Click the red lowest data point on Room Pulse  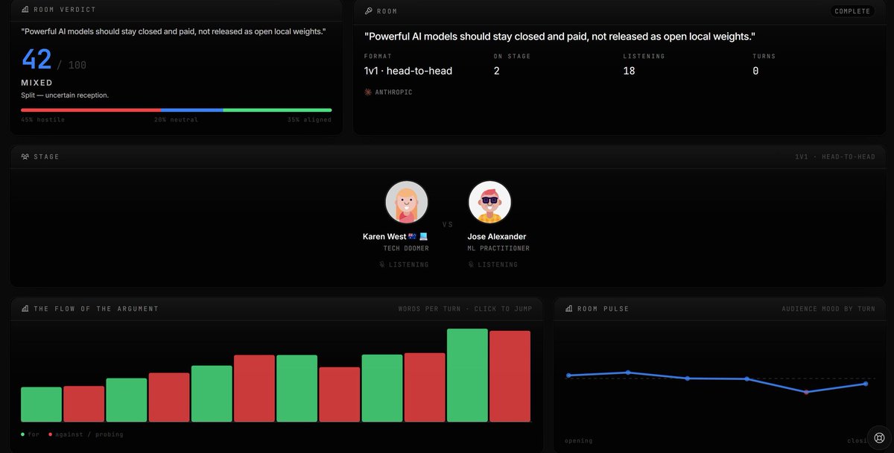(x=806, y=392)
